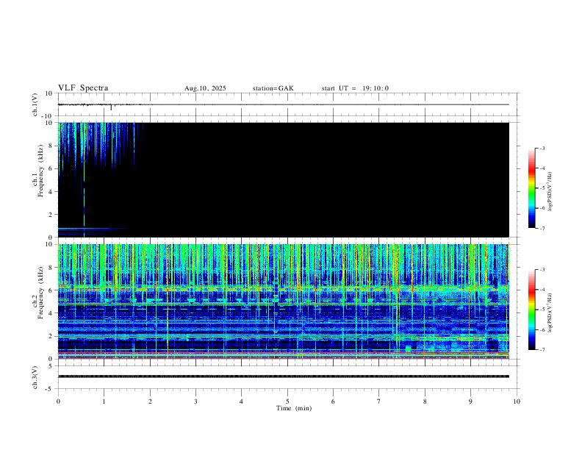Click the "station=GAK" header label

[273, 88]
